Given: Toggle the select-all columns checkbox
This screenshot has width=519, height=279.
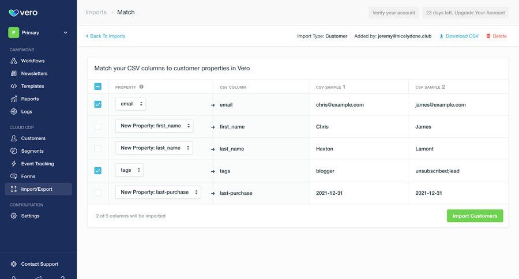Looking at the screenshot, I should pos(98,86).
